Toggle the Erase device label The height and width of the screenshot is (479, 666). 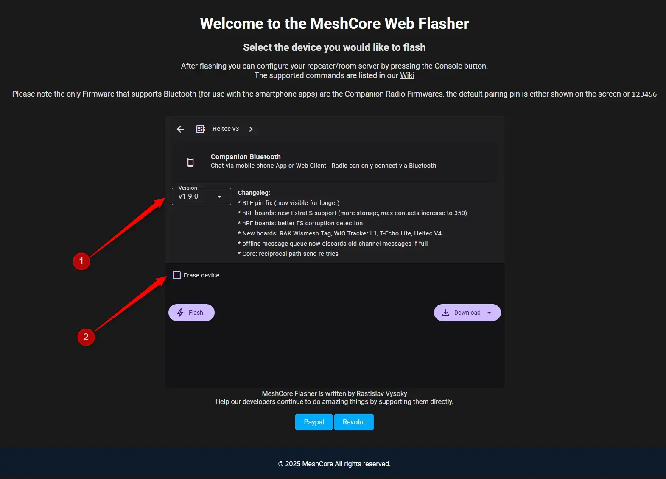click(201, 275)
